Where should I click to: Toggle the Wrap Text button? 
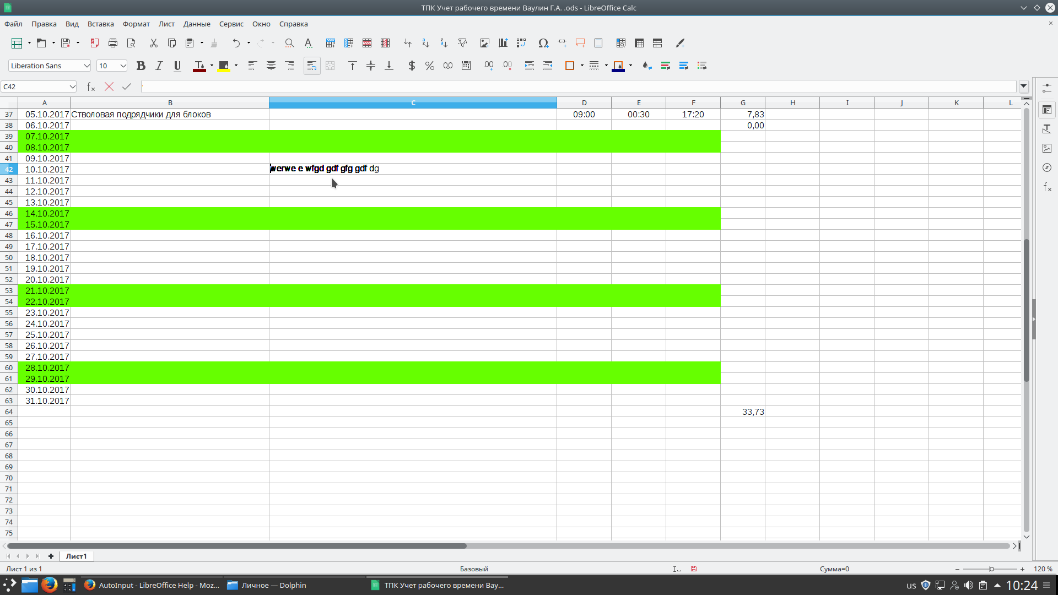(x=312, y=66)
